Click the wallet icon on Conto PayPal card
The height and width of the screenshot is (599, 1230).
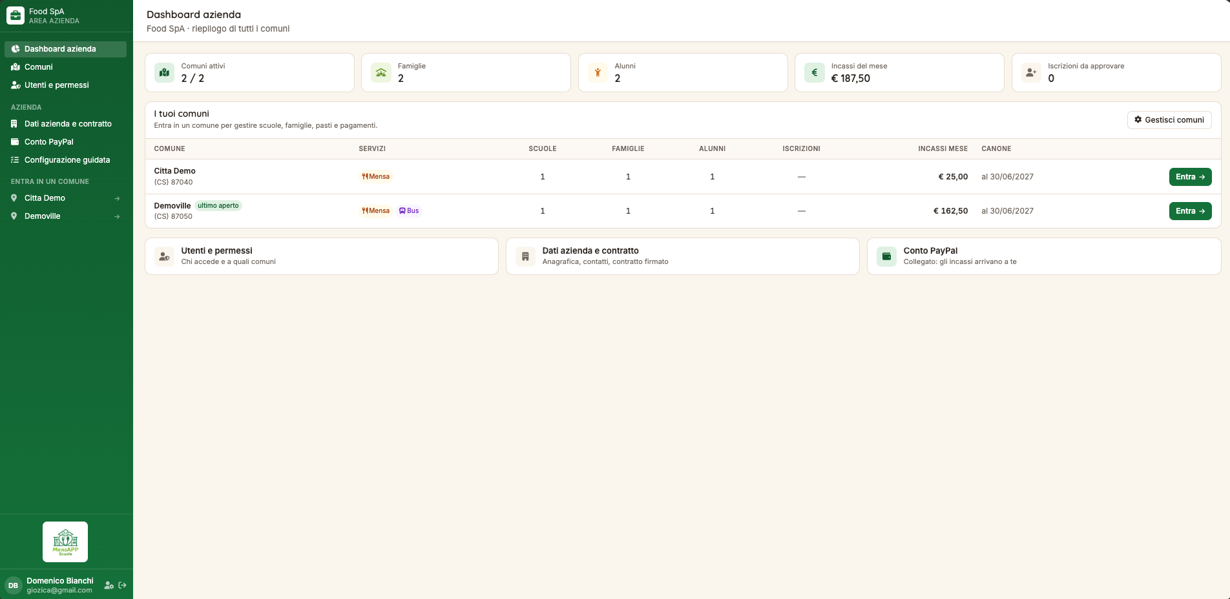pos(886,256)
